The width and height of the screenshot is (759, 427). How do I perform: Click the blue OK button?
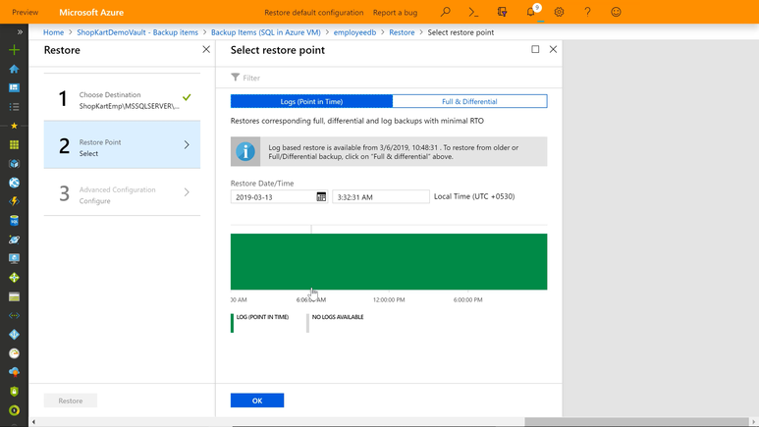coord(257,400)
